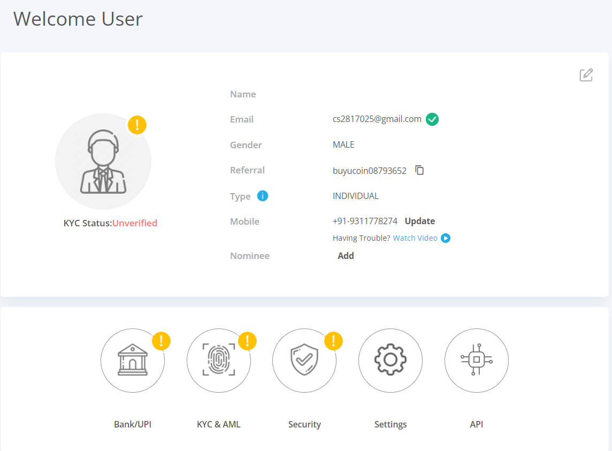Open the Bank/UPI bank building icon
The image size is (612, 451).
point(133,361)
